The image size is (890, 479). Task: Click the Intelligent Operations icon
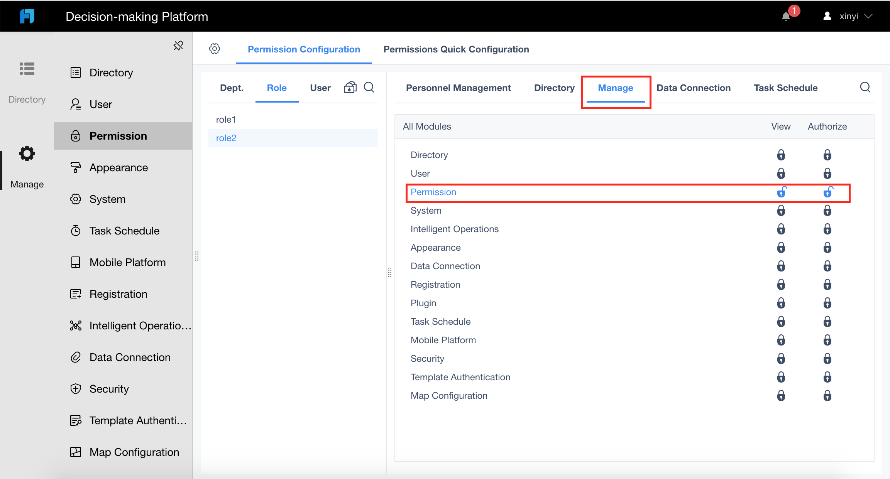(76, 326)
